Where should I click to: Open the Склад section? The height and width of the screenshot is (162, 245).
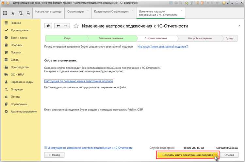(14, 60)
